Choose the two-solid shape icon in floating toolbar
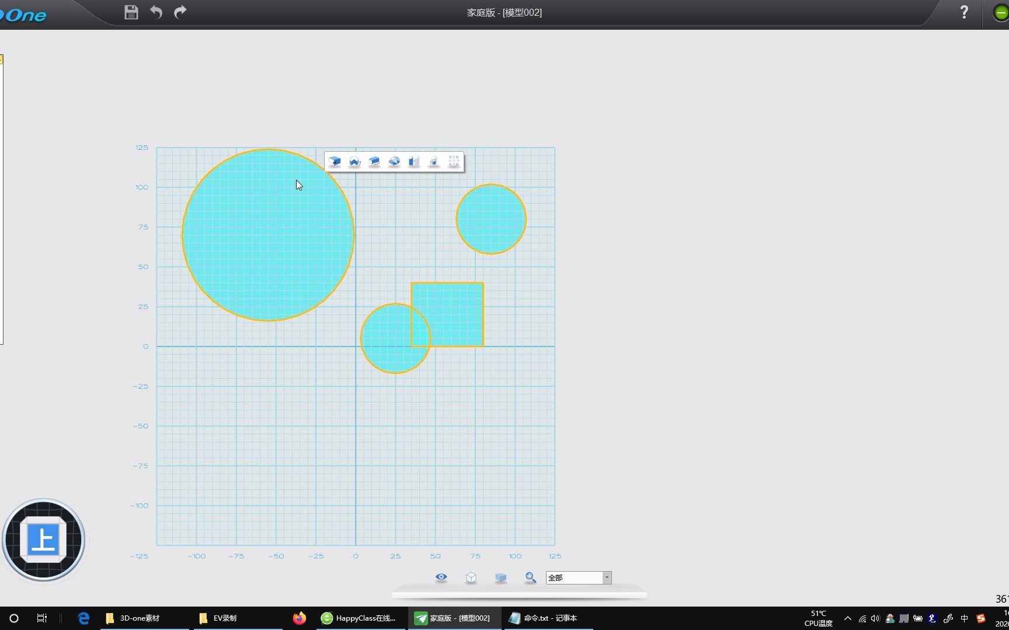Image resolution: width=1009 pixels, height=630 pixels. tap(414, 162)
